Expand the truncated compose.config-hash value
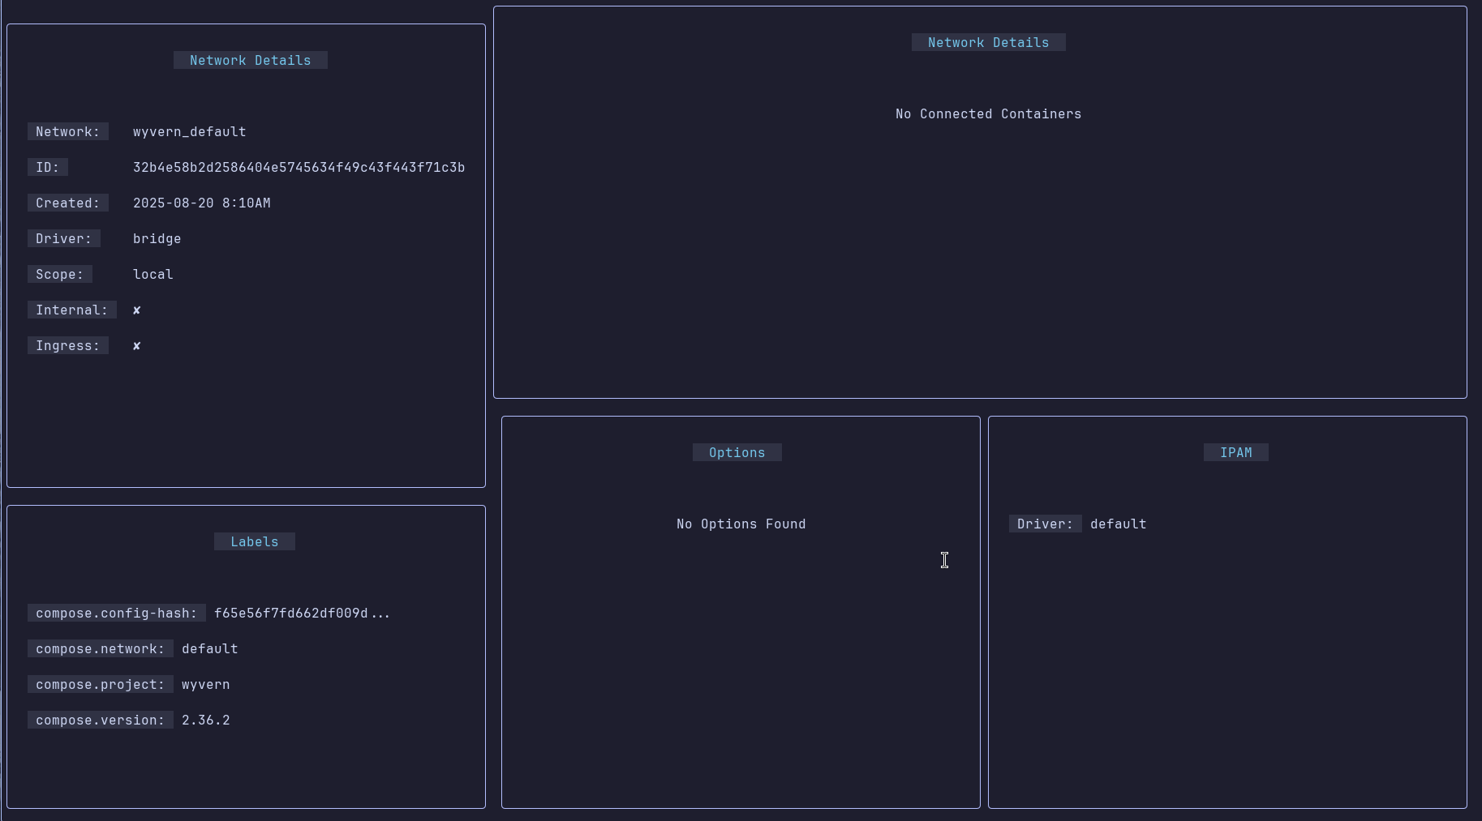The height and width of the screenshot is (821, 1482). [303, 614]
